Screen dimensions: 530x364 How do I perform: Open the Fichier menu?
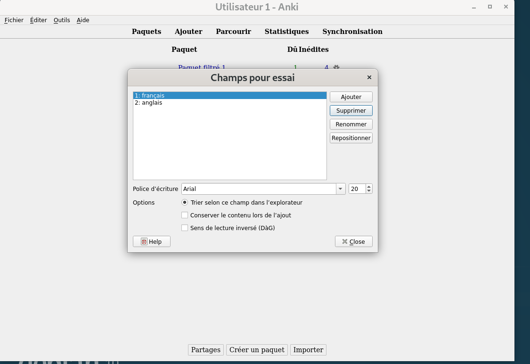[14, 20]
